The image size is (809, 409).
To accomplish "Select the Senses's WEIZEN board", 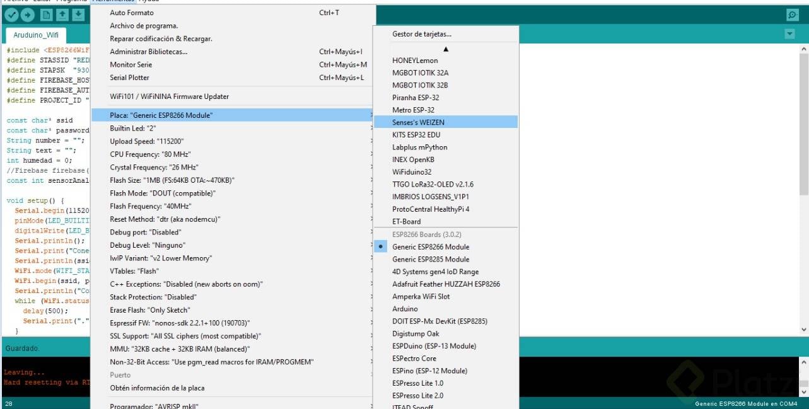I will 446,122.
